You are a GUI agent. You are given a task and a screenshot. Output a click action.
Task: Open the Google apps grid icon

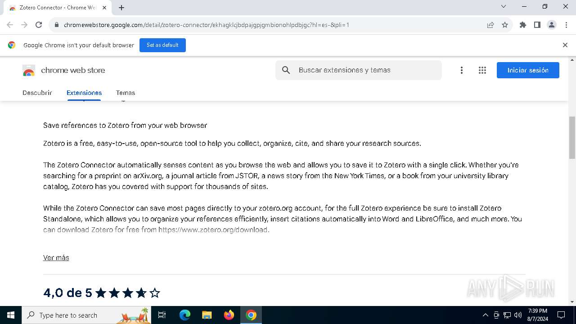point(482,70)
